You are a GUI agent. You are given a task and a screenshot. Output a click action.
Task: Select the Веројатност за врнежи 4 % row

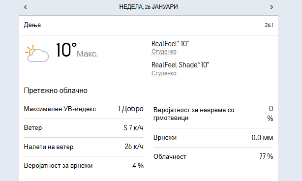[84, 166]
